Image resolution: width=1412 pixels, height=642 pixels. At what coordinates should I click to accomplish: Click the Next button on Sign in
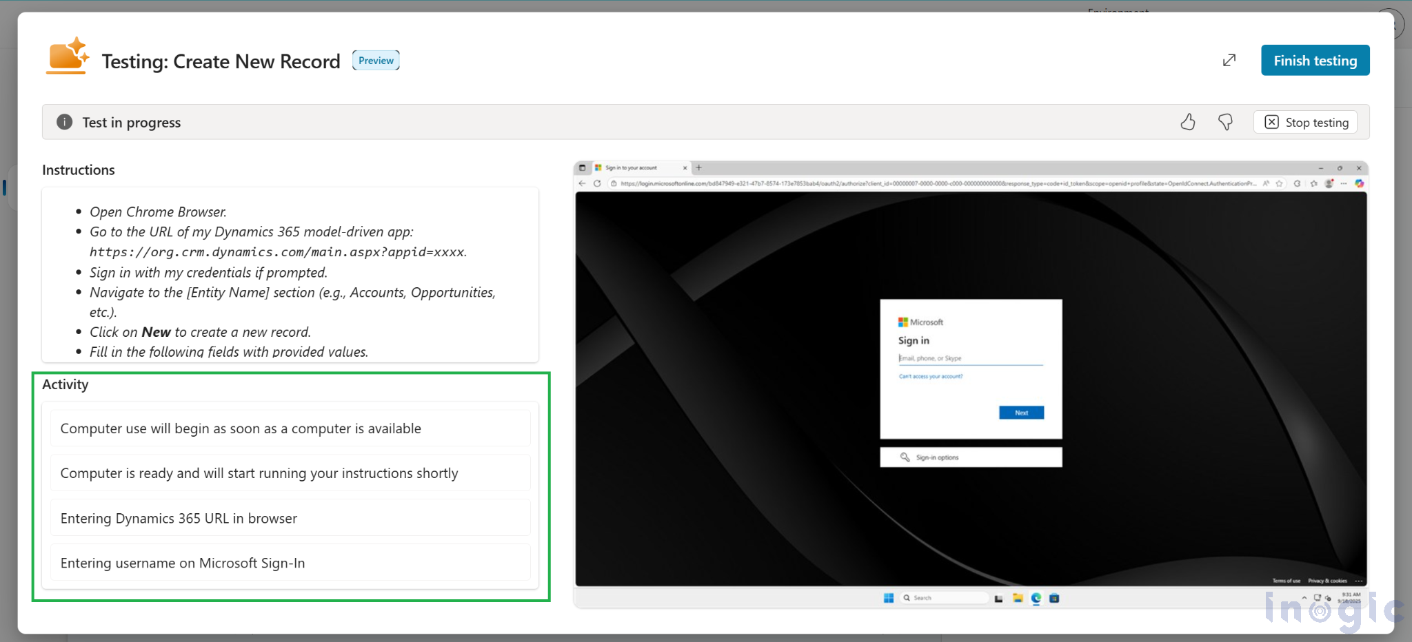(1021, 413)
